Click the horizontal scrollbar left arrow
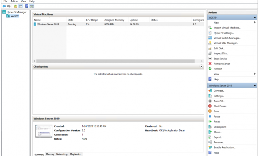This screenshot has width=259, height=156. click(34, 61)
